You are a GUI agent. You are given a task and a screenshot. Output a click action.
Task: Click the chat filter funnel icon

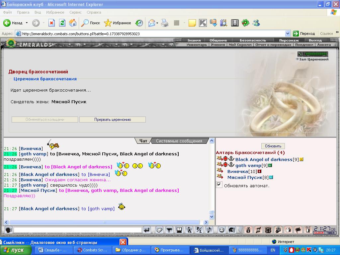pyautogui.click(x=169, y=230)
